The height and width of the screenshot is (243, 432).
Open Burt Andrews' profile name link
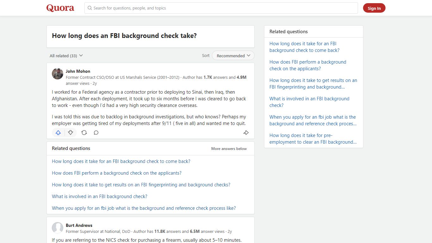79,225
